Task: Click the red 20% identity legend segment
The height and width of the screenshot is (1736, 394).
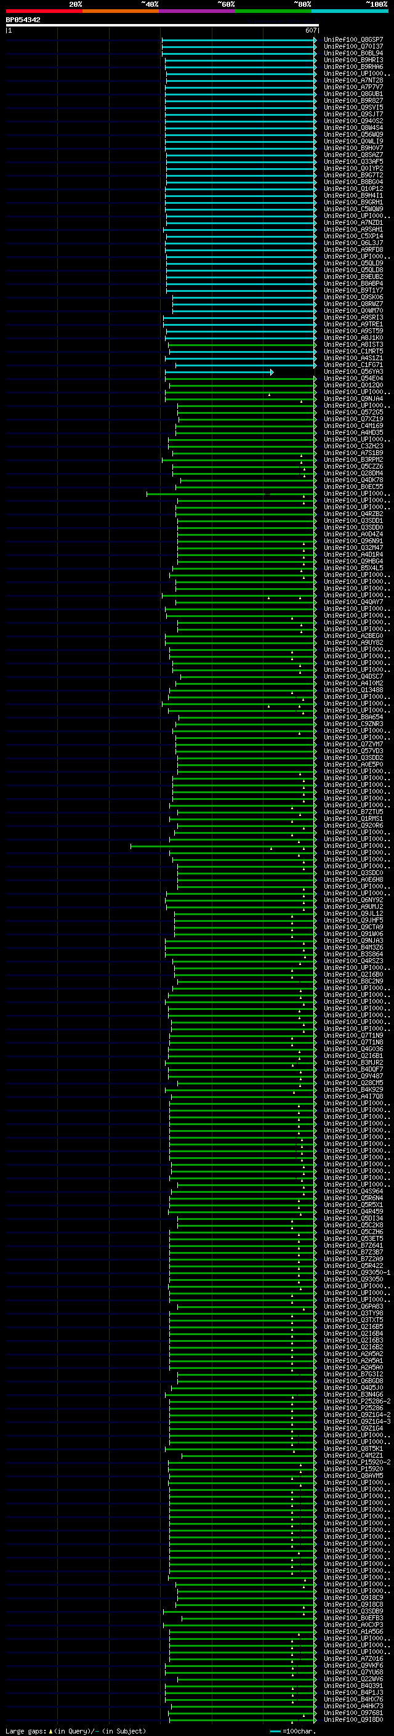Action: click(44, 11)
